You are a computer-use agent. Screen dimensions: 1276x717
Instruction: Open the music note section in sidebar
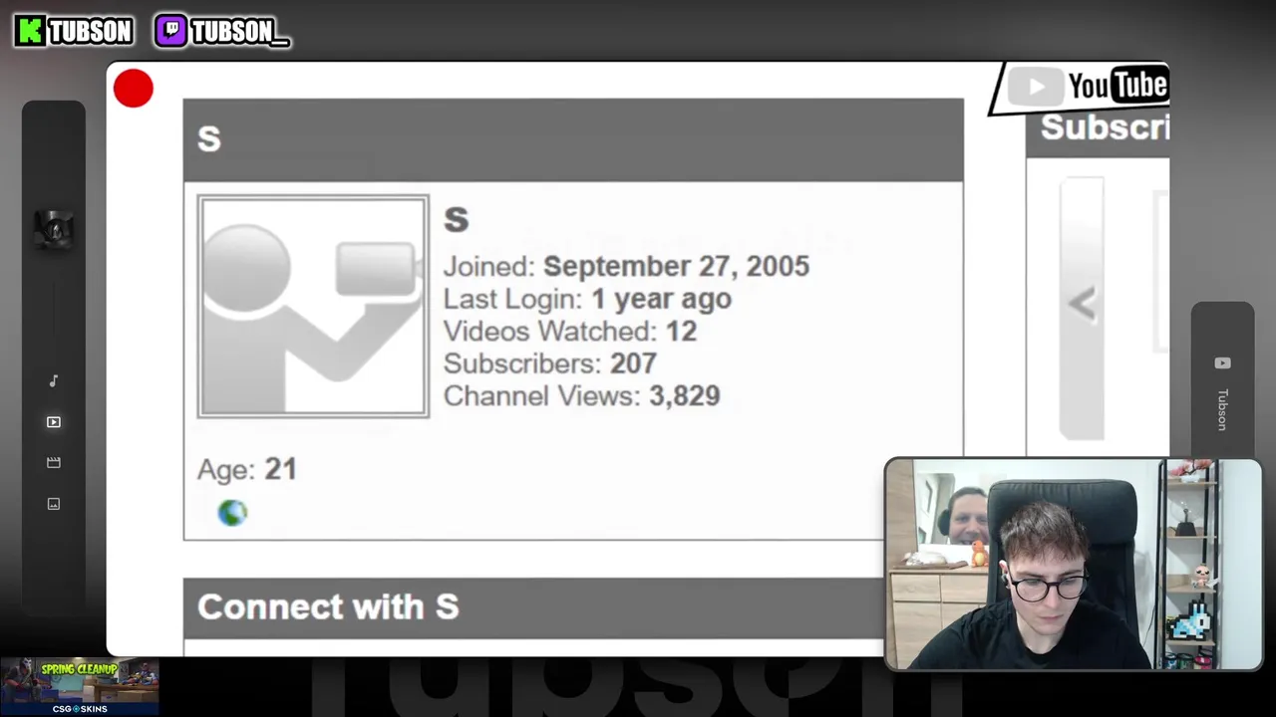54,380
